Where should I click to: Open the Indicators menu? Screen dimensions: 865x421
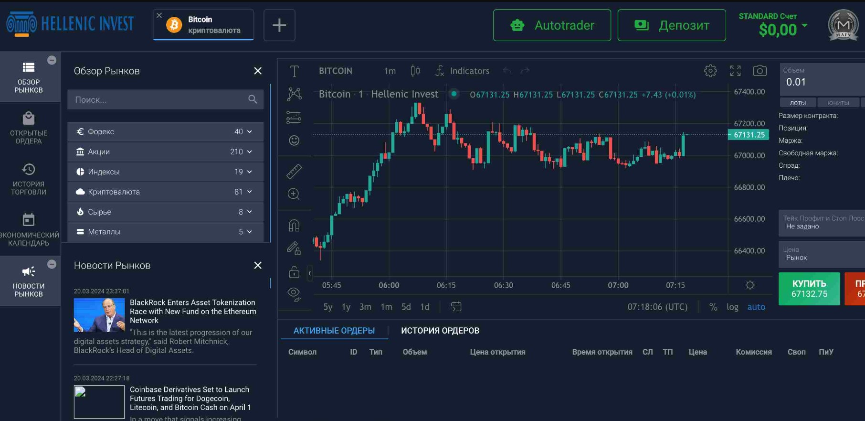pos(462,71)
